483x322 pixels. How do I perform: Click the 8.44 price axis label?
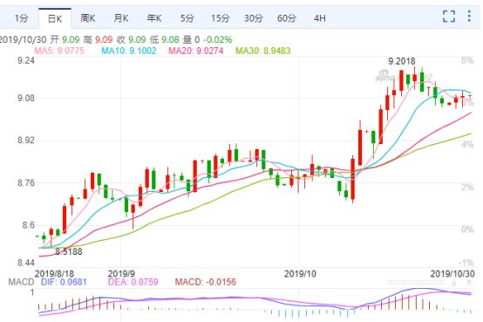click(x=26, y=263)
